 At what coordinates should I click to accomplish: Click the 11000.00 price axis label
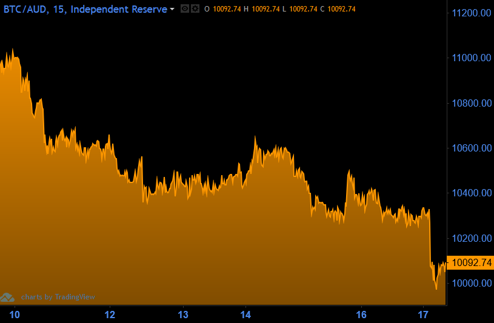pos(472,58)
